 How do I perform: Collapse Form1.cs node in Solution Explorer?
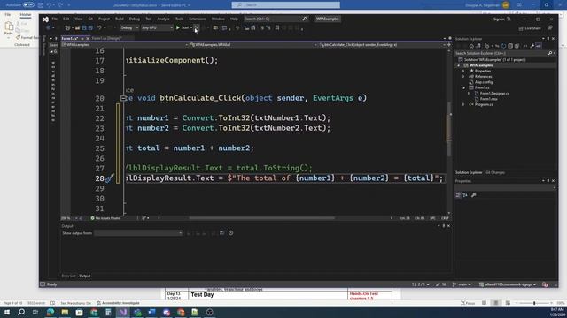click(x=463, y=87)
